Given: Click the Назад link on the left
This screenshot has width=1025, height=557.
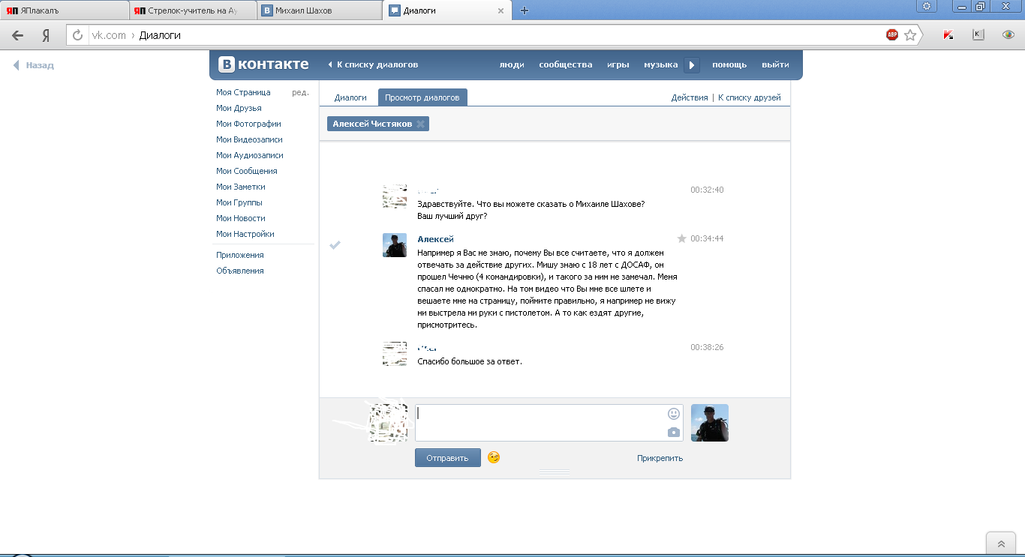Looking at the screenshot, I should [x=34, y=65].
